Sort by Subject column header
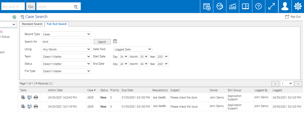Image resolution: width=304 pixels, height=113 pixels. [175, 90]
